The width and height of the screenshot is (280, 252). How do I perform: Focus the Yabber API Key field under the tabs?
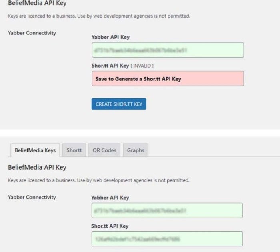pos(167,210)
